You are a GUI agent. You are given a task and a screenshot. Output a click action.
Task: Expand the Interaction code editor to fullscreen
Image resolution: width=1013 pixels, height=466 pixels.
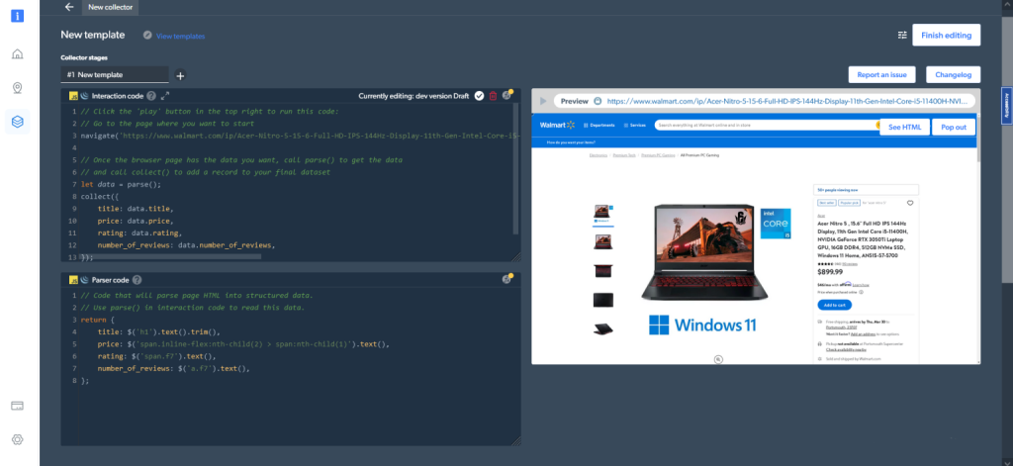tap(165, 96)
